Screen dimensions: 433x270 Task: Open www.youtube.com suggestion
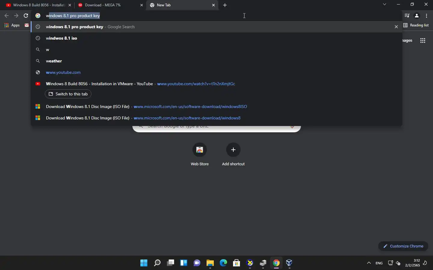coord(216,72)
